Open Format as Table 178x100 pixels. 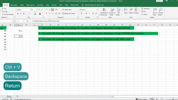click(x=112, y=12)
